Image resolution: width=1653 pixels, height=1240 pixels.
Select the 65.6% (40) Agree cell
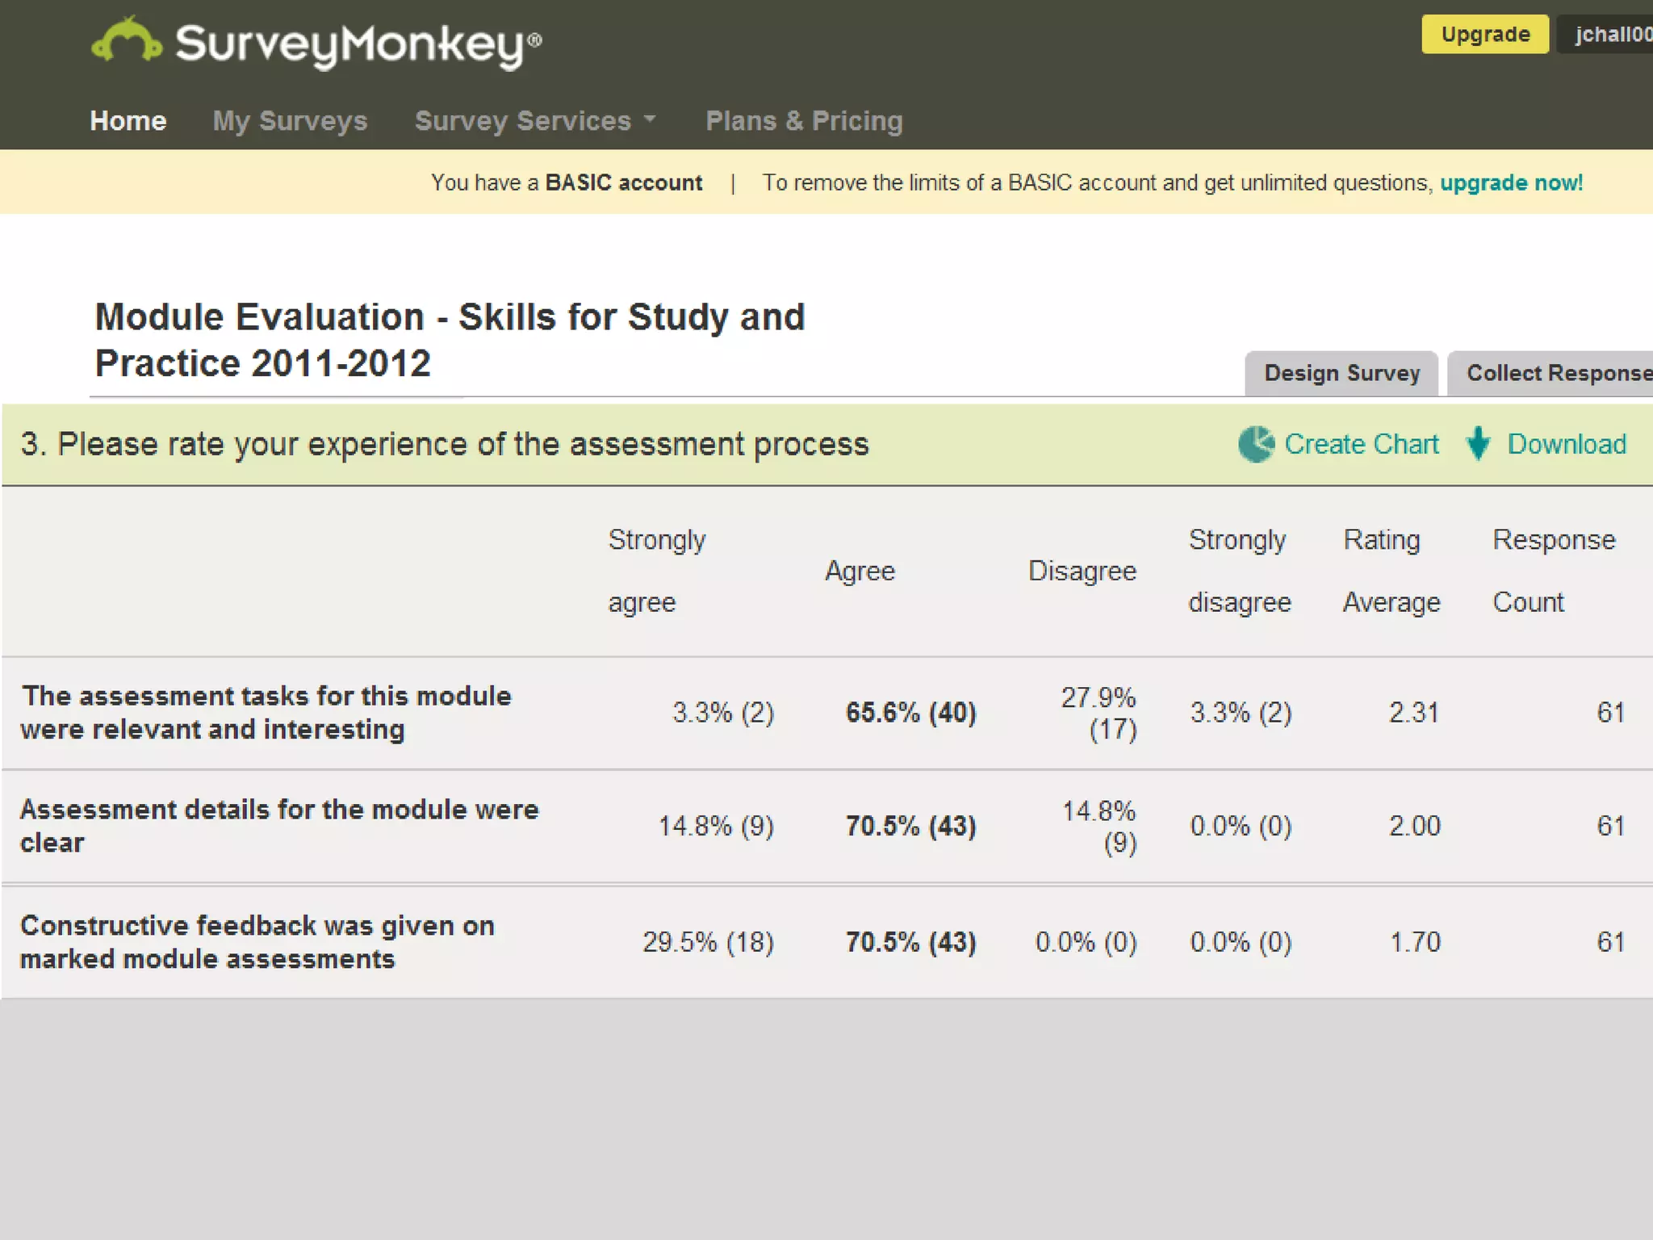pos(910,712)
